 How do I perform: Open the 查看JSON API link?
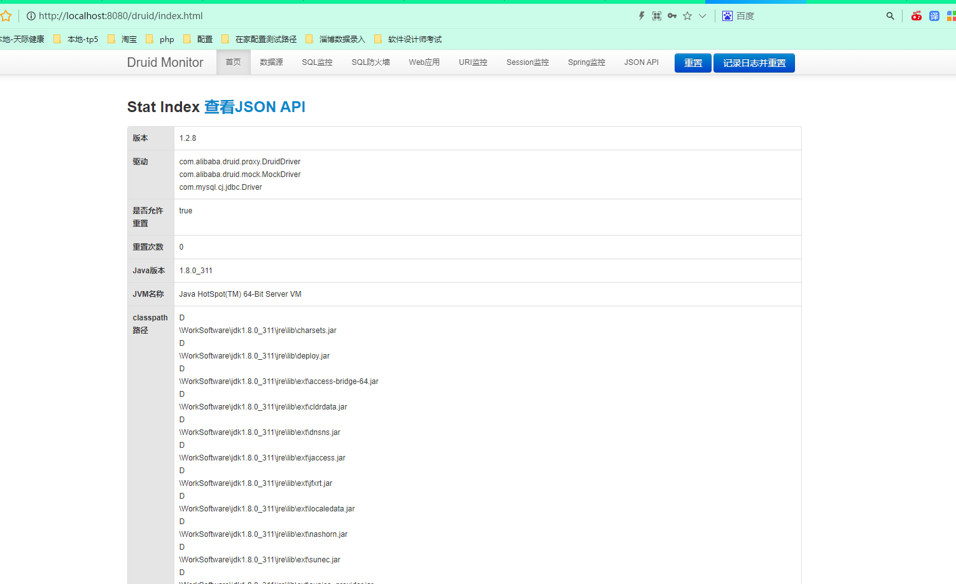255,107
